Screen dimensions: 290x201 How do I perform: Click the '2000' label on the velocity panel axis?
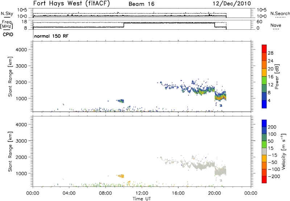pos(21,157)
